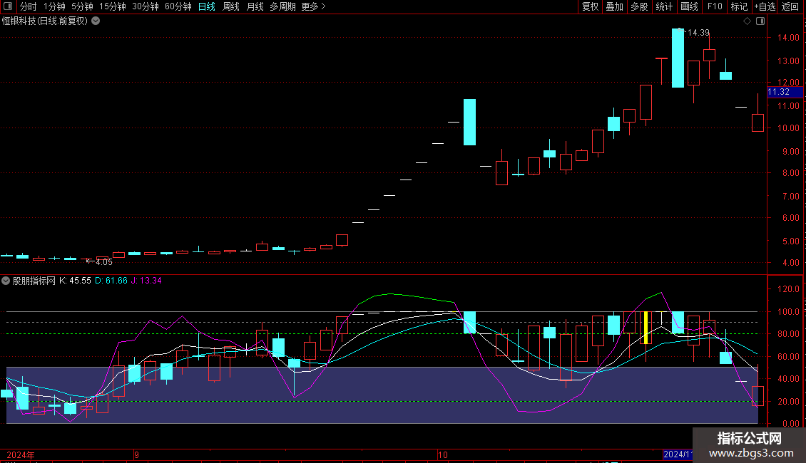
Task: Switch to 分时 intraday view
Action: 29,6
